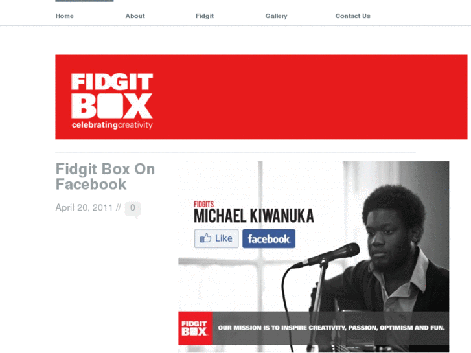Click the Michael Kiwanuka heading text

click(x=254, y=216)
